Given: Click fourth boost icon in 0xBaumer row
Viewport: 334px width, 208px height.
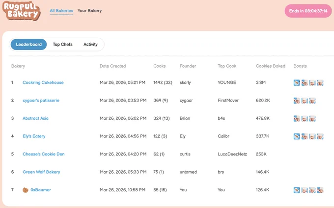Looking at the screenshot, I should (320, 190).
